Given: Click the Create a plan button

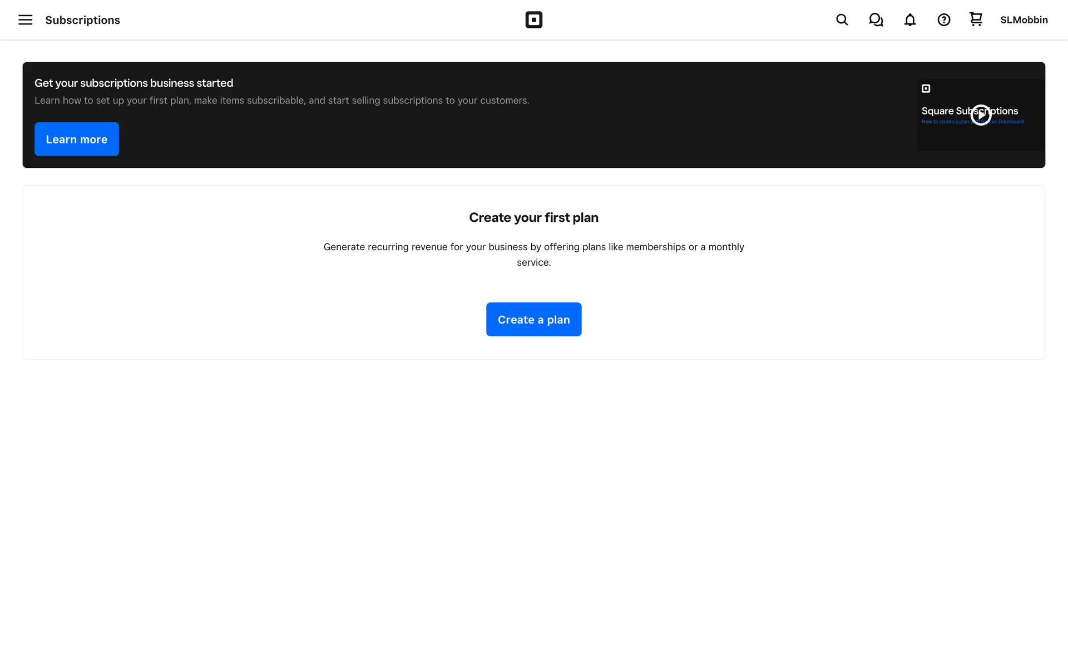Looking at the screenshot, I should pyautogui.click(x=533, y=320).
